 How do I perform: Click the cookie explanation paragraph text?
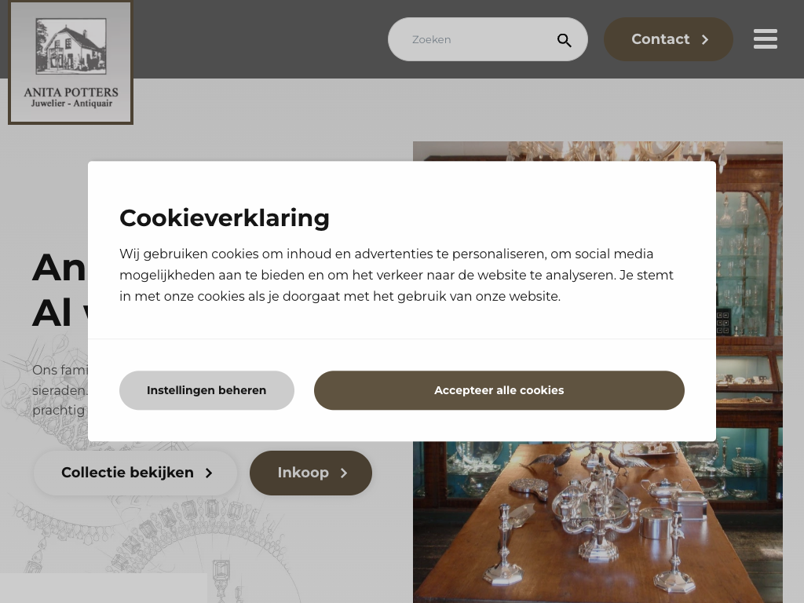click(397, 275)
